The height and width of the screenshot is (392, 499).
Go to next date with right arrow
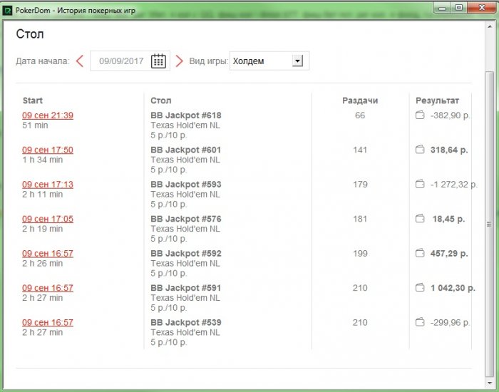(180, 61)
